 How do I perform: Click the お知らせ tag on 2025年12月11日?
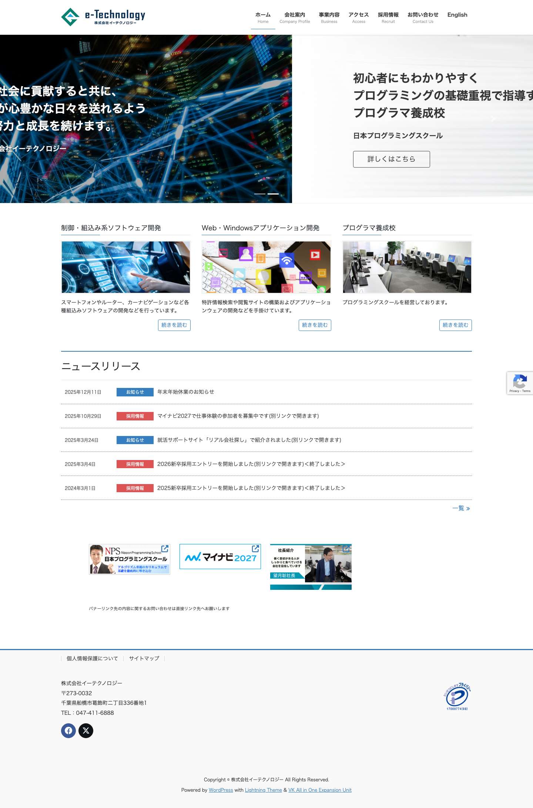(135, 392)
